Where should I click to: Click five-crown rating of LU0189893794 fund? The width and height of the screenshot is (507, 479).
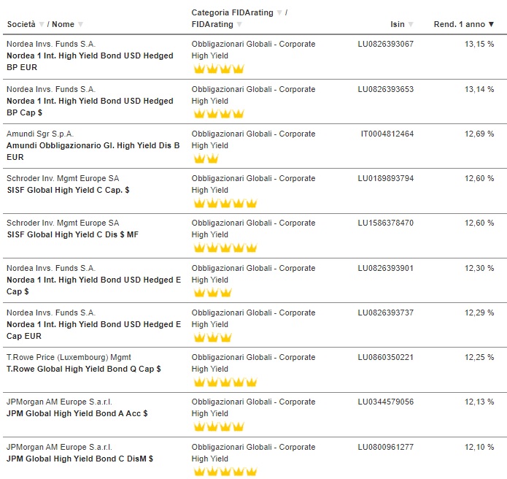click(225, 203)
